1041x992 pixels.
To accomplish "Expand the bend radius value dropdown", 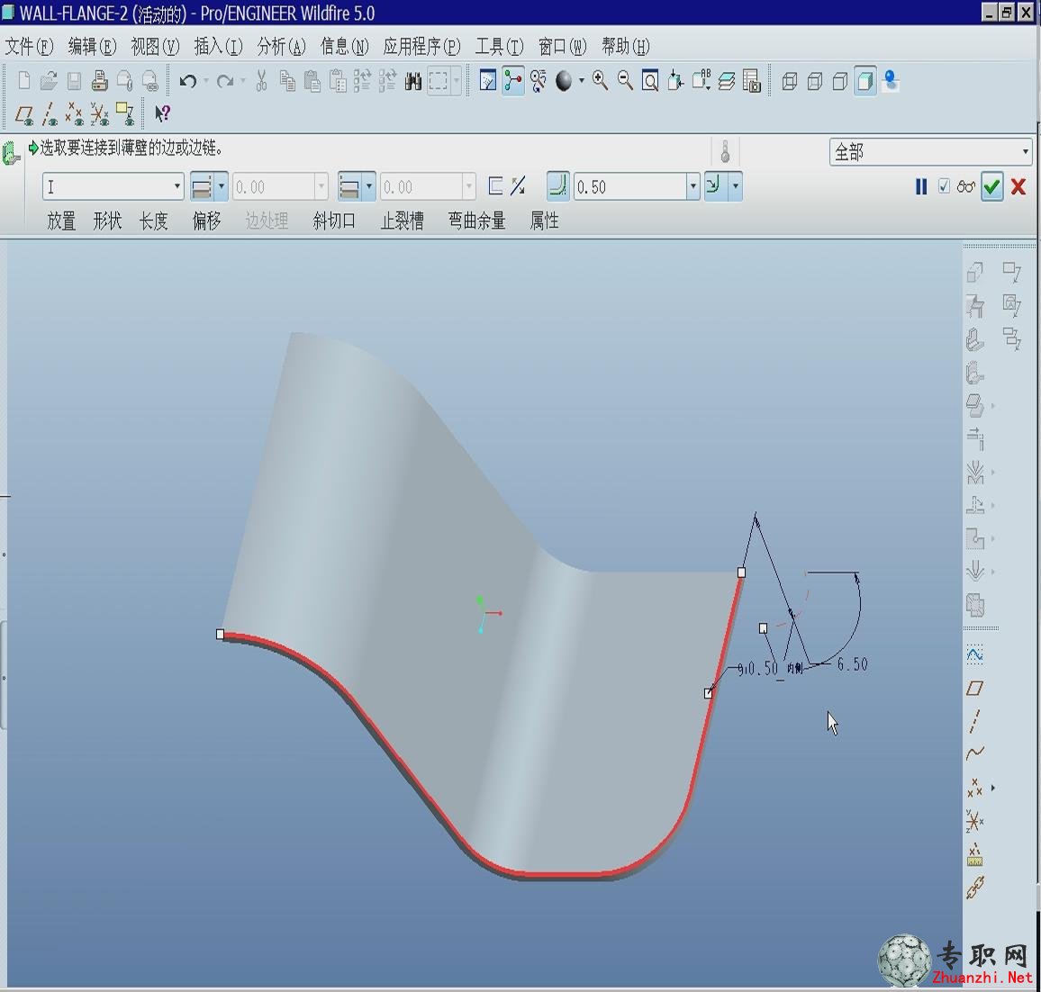I will click(x=693, y=186).
